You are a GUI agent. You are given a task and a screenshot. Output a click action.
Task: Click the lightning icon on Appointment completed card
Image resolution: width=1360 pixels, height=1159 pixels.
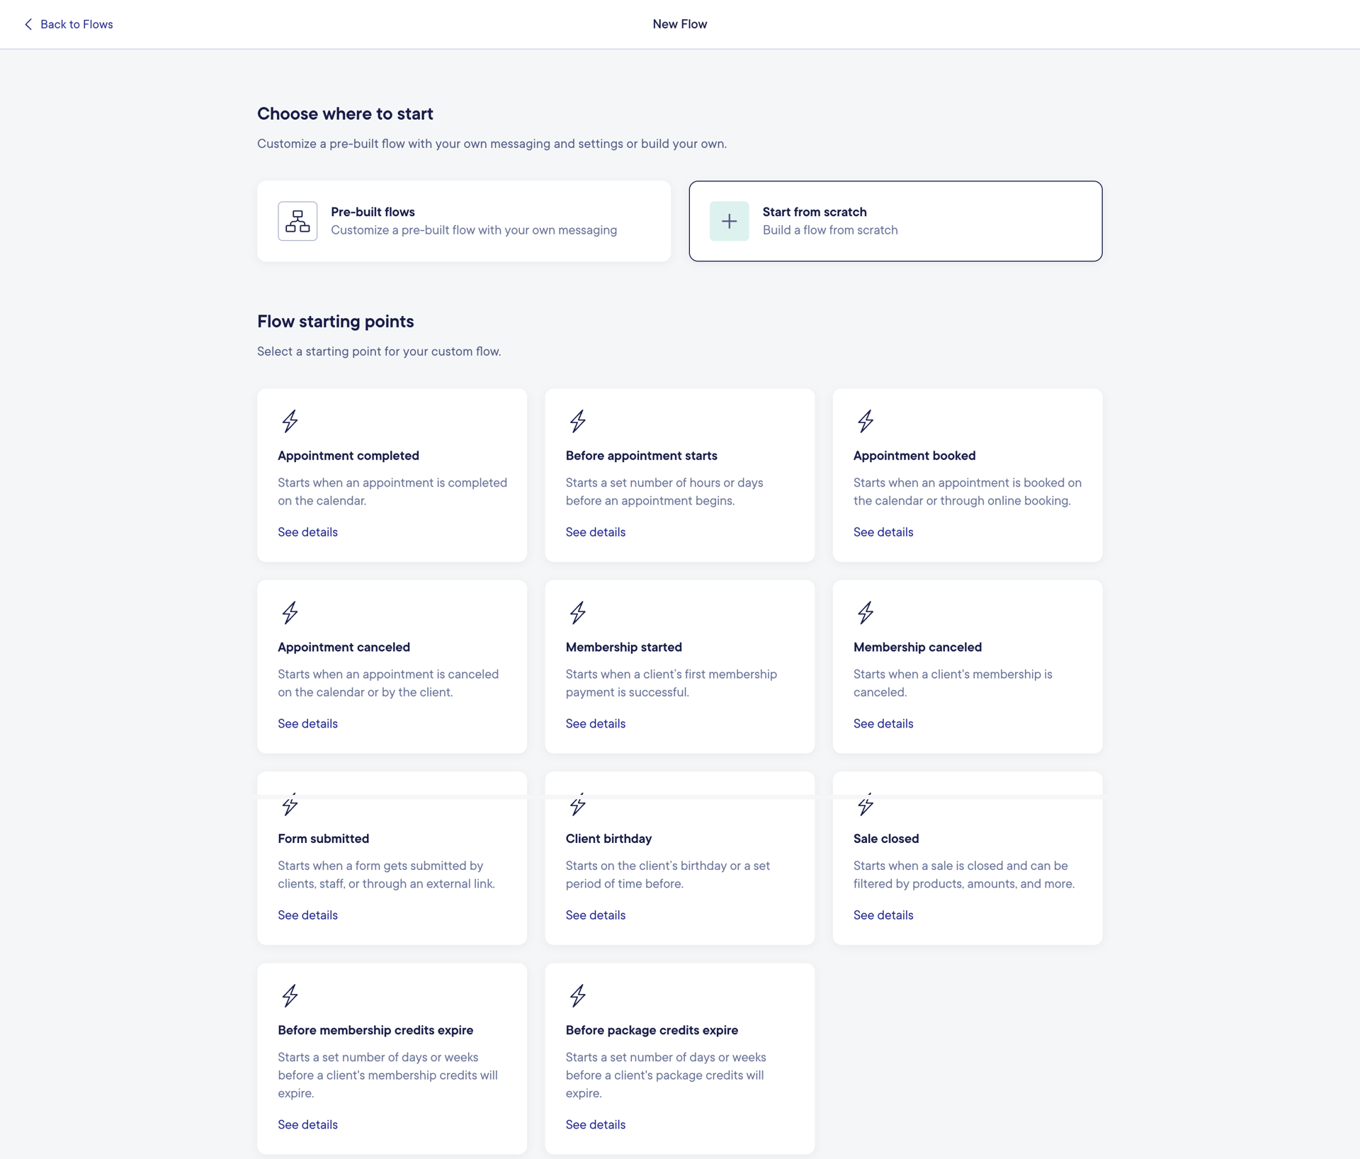pos(290,422)
